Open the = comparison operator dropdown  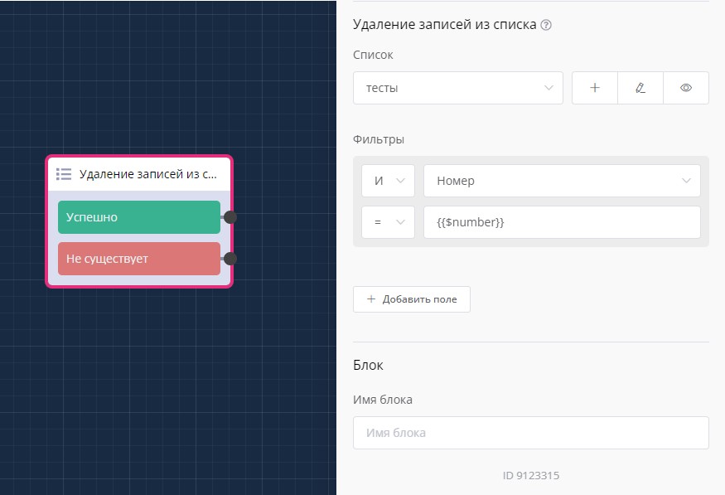coord(388,222)
